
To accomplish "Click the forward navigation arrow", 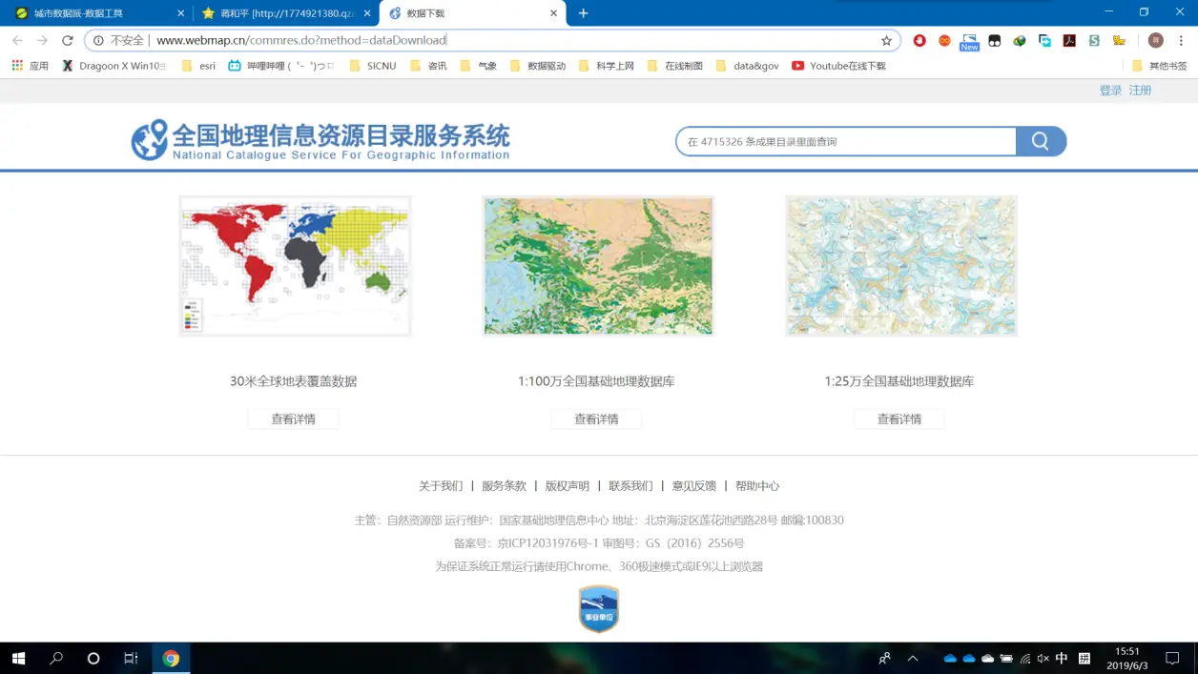I will coord(42,41).
